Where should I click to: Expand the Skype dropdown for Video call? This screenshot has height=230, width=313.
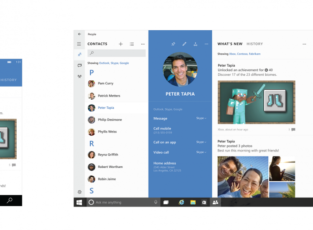(201, 152)
